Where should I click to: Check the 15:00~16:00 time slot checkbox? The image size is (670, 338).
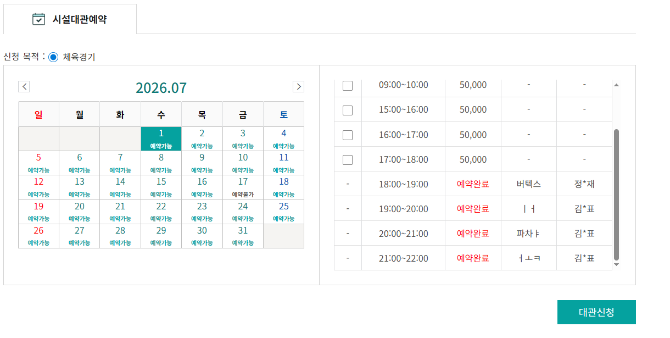[x=348, y=110]
